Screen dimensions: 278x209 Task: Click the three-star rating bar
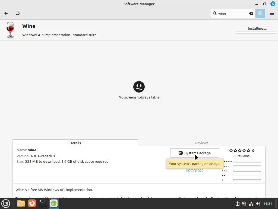coord(247,171)
